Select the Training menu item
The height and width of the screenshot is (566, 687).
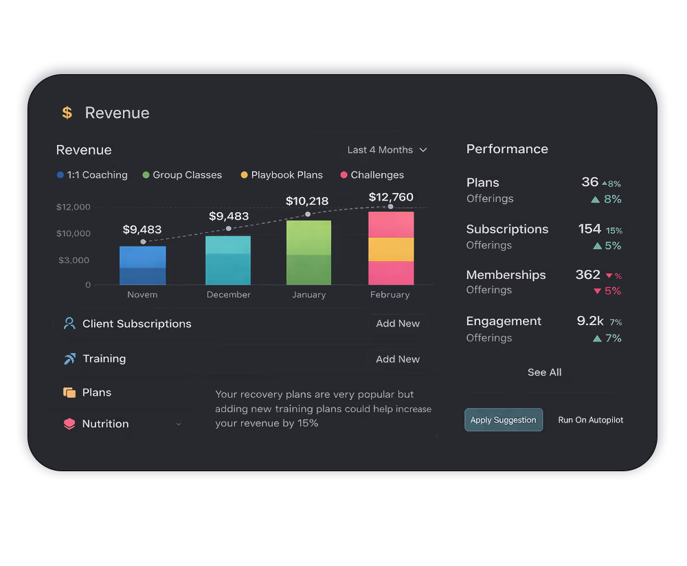click(104, 359)
